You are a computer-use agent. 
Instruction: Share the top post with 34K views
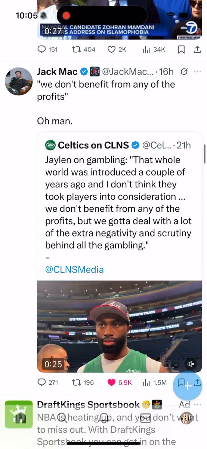pos(197,49)
